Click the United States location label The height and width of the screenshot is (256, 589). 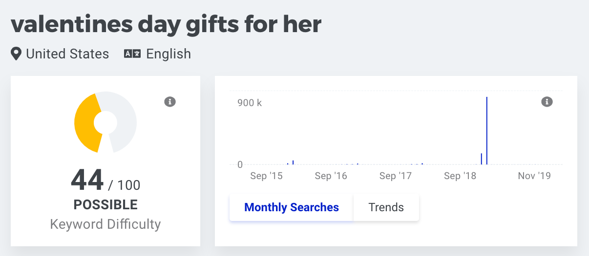67,54
